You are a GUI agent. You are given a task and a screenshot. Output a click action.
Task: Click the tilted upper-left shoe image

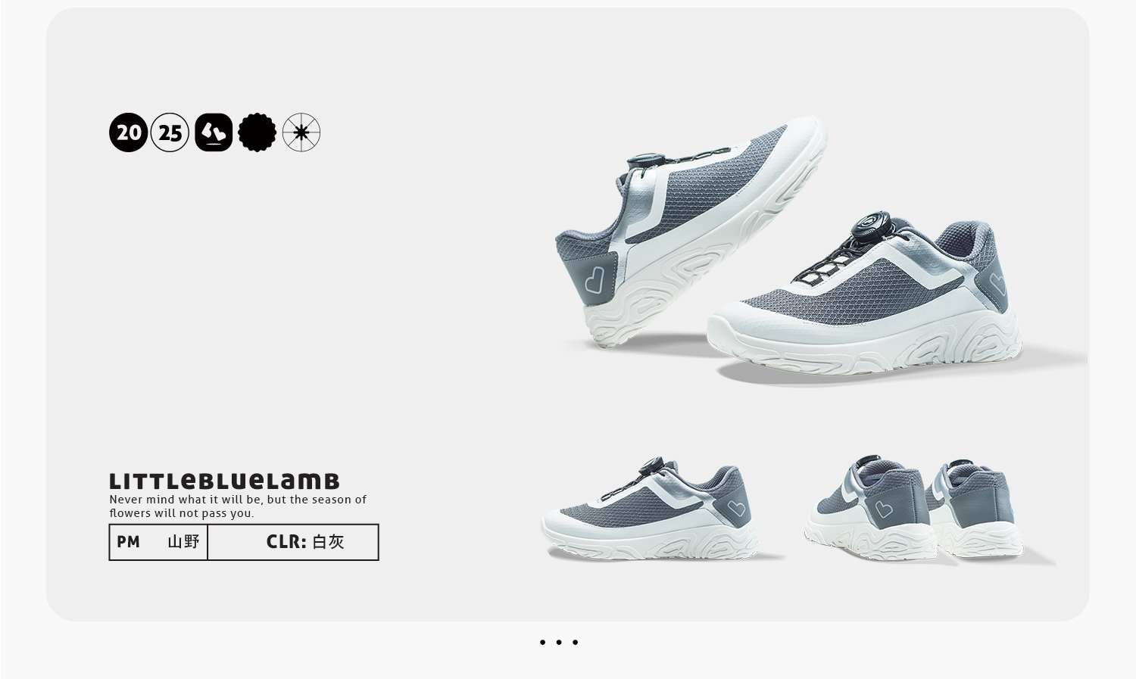689,231
